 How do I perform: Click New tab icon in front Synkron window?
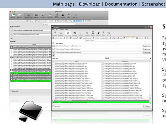coord(55,33)
